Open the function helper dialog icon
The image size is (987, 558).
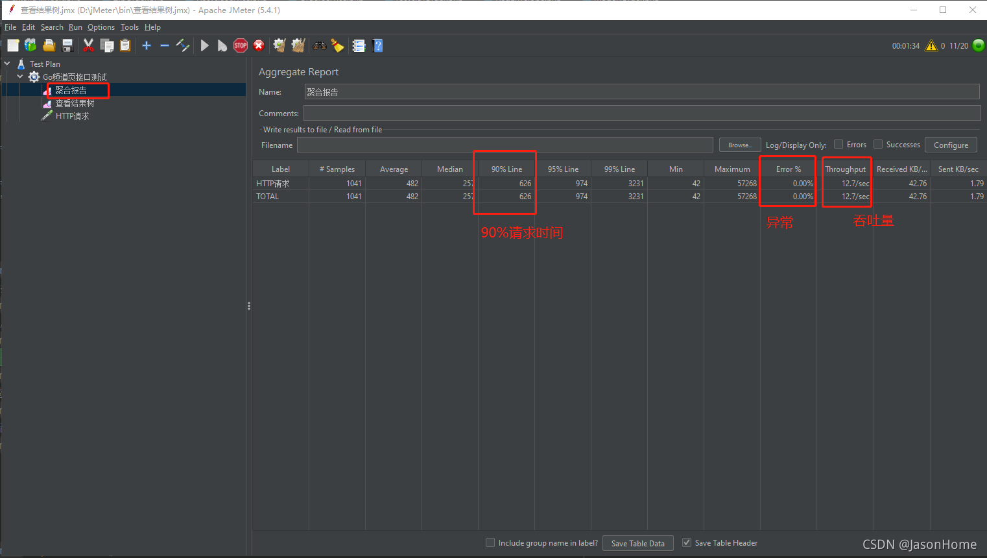click(359, 45)
